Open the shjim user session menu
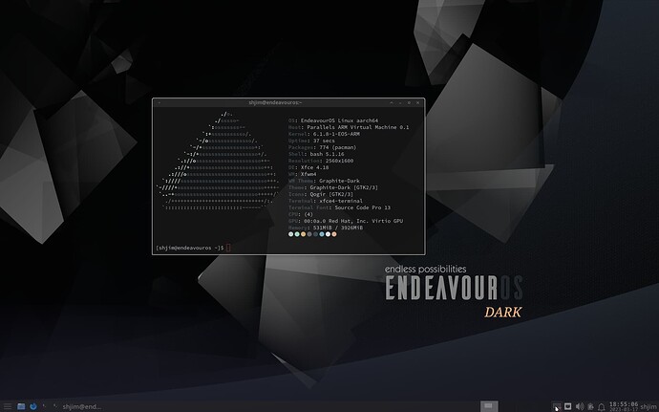This screenshot has width=659, height=412. (648, 406)
